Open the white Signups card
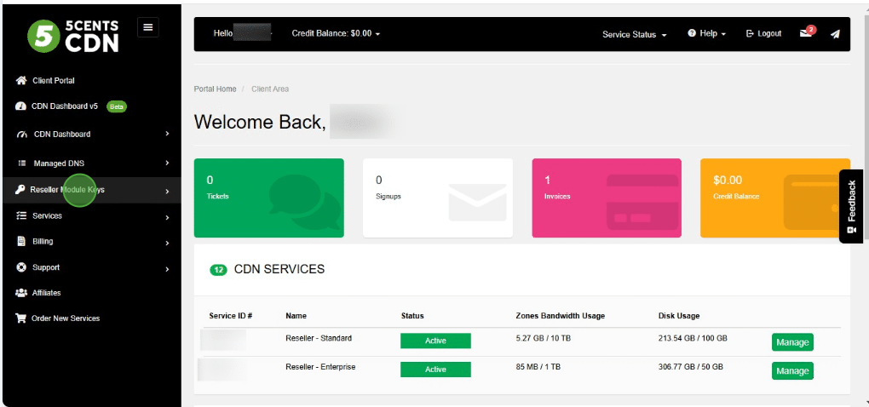Viewport: 869px width, 407px height. coord(438,198)
